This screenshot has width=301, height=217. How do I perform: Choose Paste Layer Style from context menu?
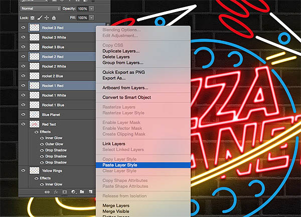(x=122, y=165)
